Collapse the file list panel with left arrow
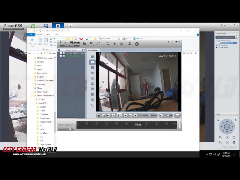The image size is (240, 180). [86, 85]
